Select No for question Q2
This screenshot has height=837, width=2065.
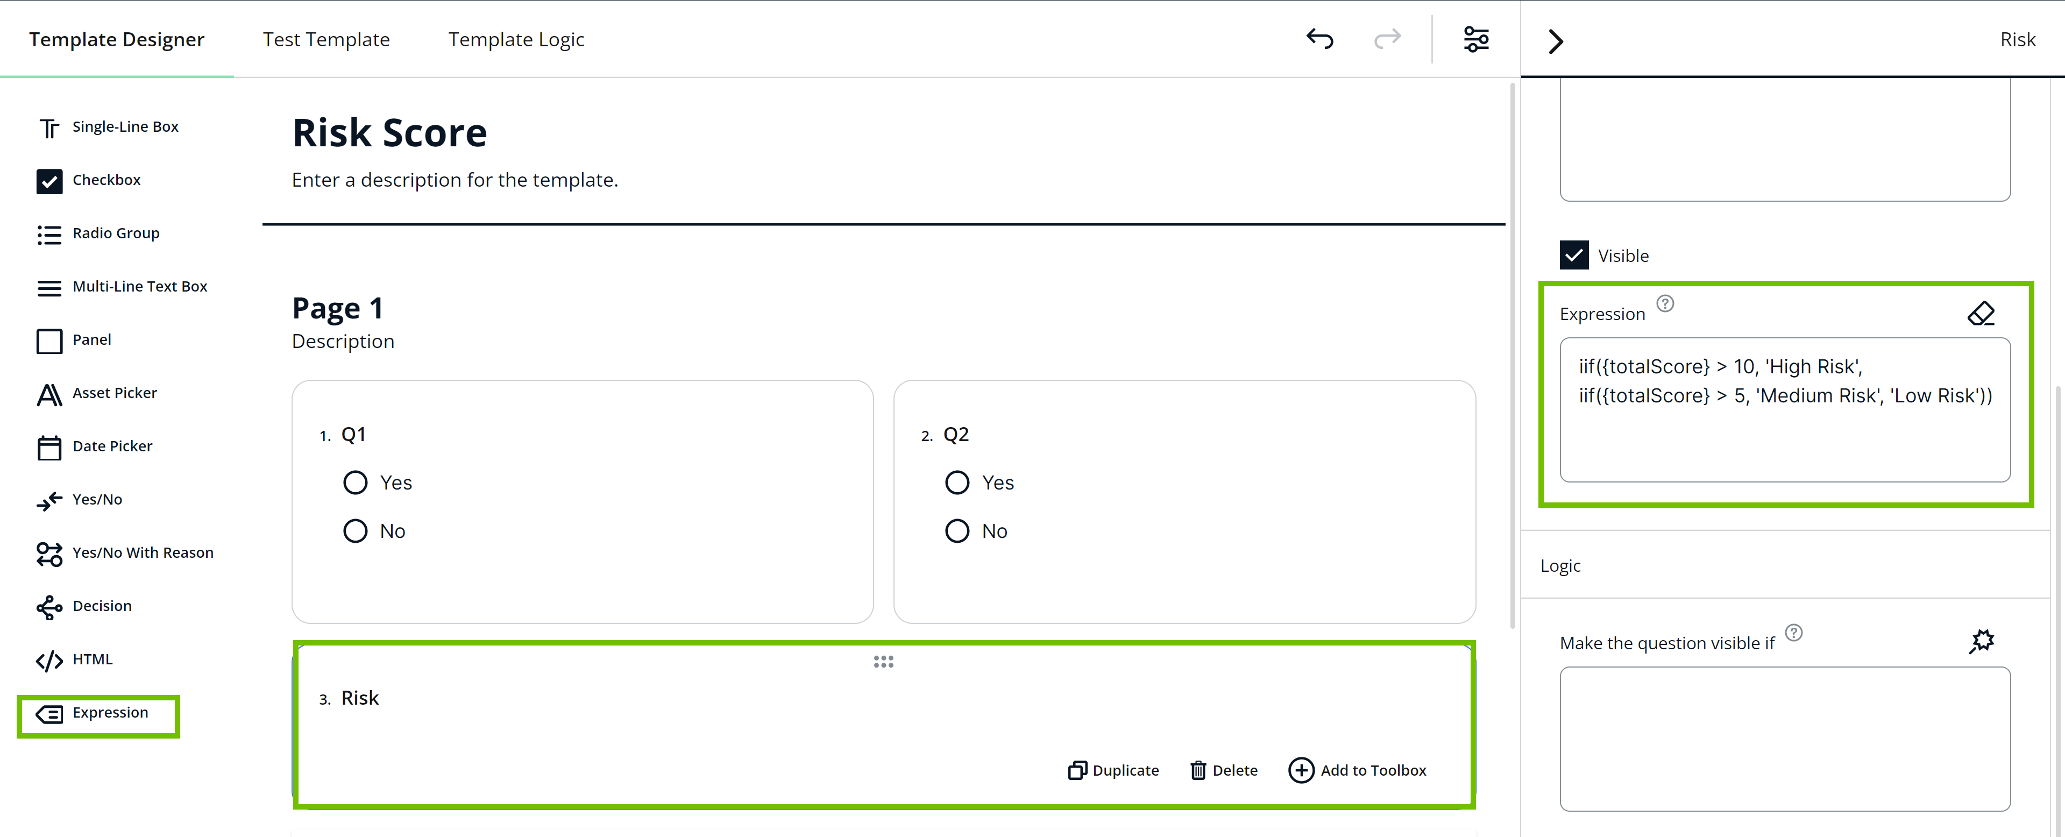pyautogui.click(x=956, y=530)
